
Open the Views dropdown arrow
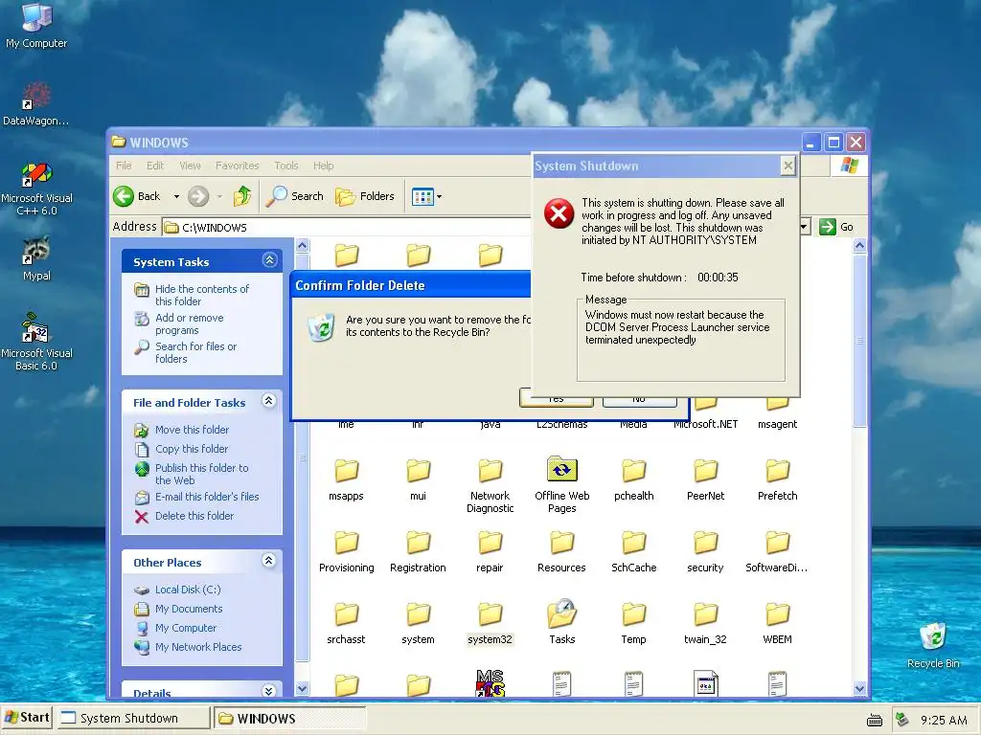pos(439,197)
